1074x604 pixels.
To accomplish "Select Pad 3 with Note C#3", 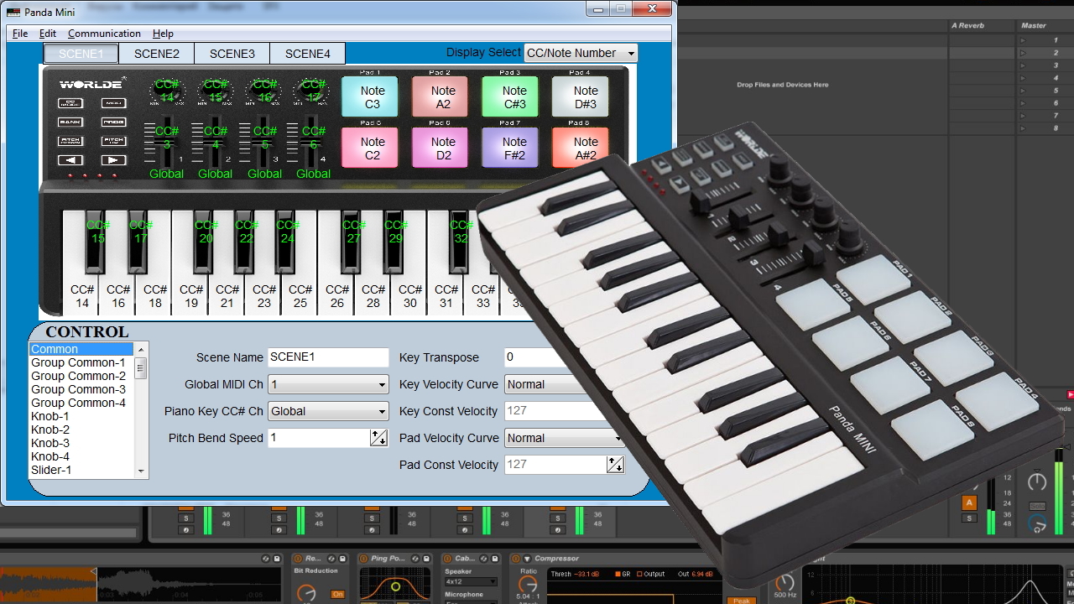I will click(510, 97).
